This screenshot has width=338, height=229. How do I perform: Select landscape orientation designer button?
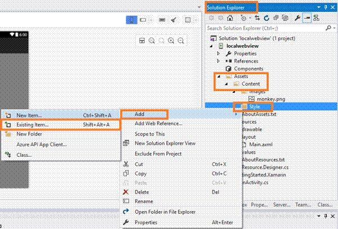(143, 20)
